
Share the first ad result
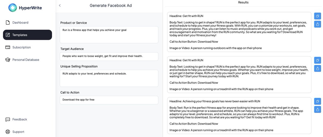(318, 24)
